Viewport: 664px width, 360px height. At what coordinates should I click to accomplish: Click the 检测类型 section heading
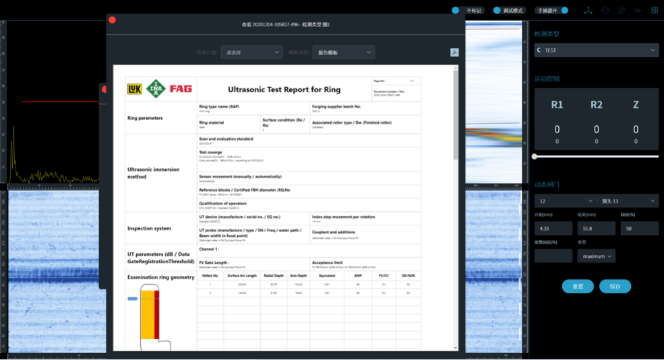(x=547, y=34)
